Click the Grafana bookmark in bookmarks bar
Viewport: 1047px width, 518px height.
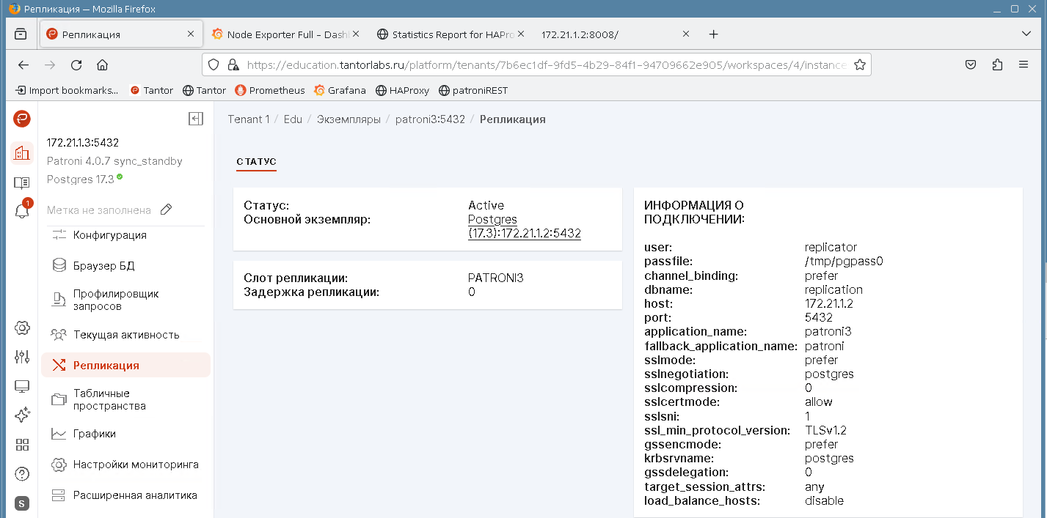(x=340, y=91)
